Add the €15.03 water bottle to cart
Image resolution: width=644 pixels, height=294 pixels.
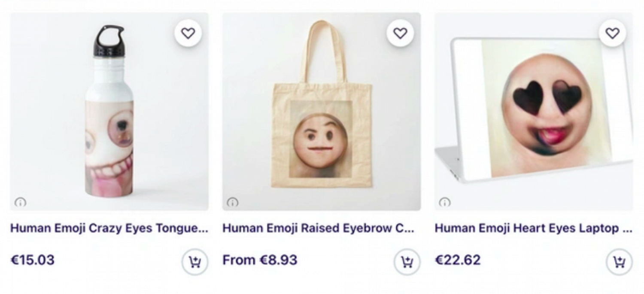pos(195,262)
